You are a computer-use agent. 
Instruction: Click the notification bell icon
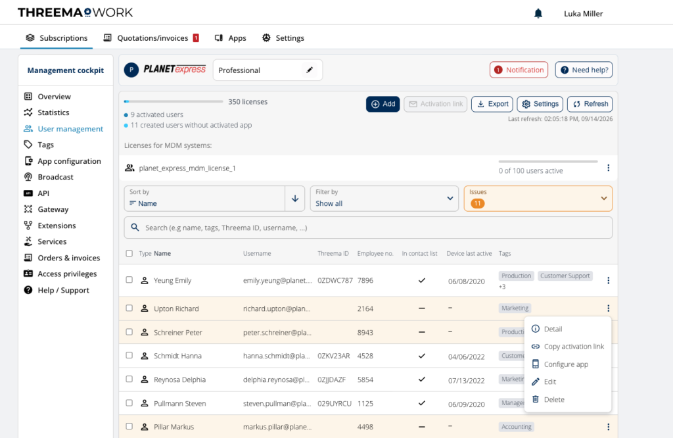[538, 14]
